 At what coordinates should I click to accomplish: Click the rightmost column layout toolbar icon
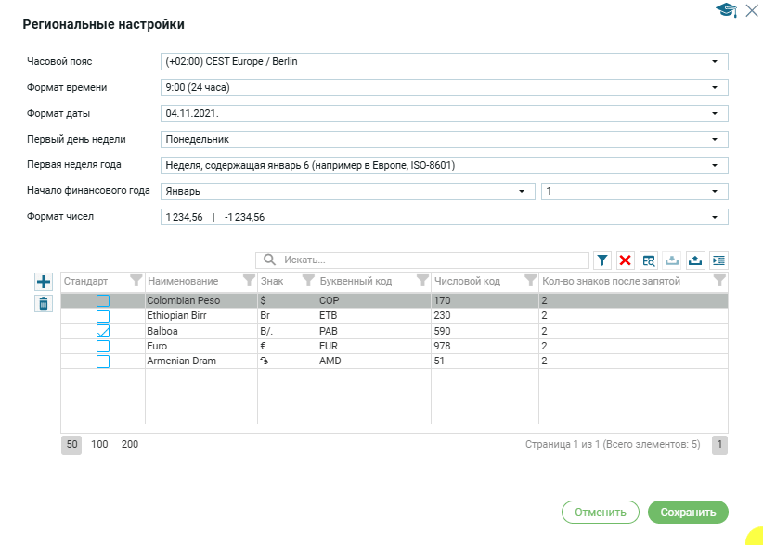click(718, 261)
